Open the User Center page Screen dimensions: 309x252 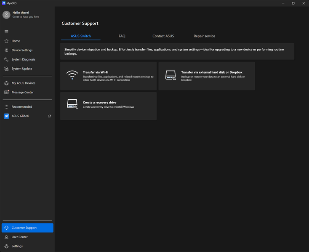tap(27, 237)
